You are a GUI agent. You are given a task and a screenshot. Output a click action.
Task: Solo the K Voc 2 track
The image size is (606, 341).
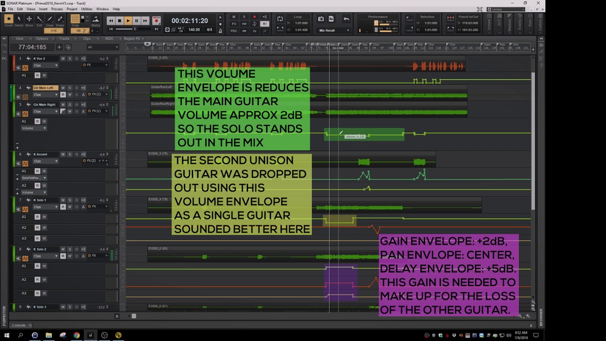pyautogui.click(x=70, y=59)
